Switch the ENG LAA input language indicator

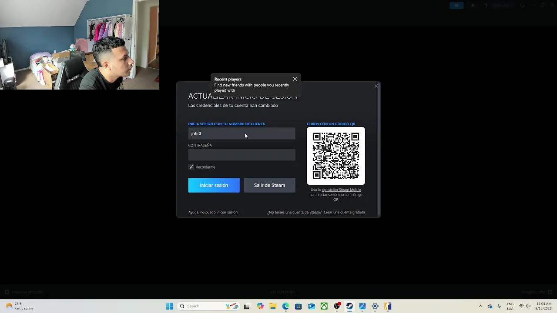pos(510,306)
